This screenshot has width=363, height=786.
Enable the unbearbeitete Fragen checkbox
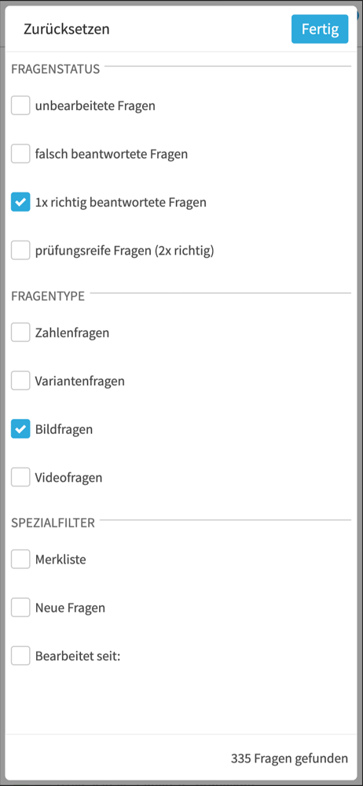tap(20, 106)
